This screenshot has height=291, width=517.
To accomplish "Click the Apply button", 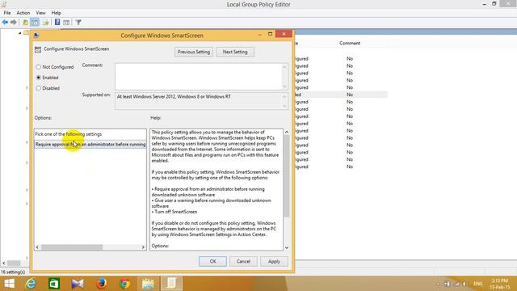I will pos(274,261).
